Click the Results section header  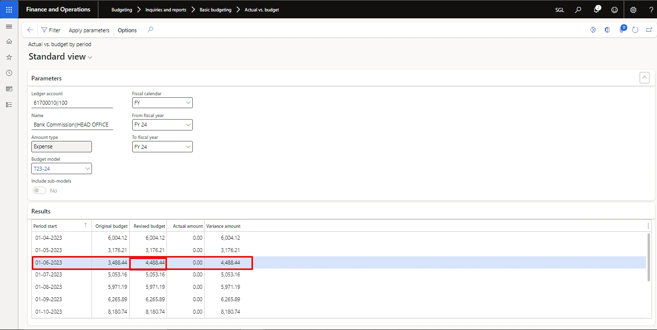point(41,211)
